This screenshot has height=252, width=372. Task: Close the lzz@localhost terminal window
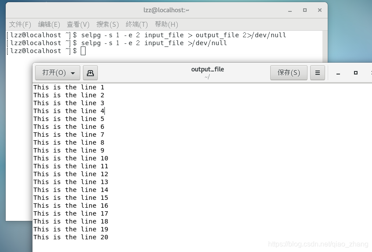[320, 10]
